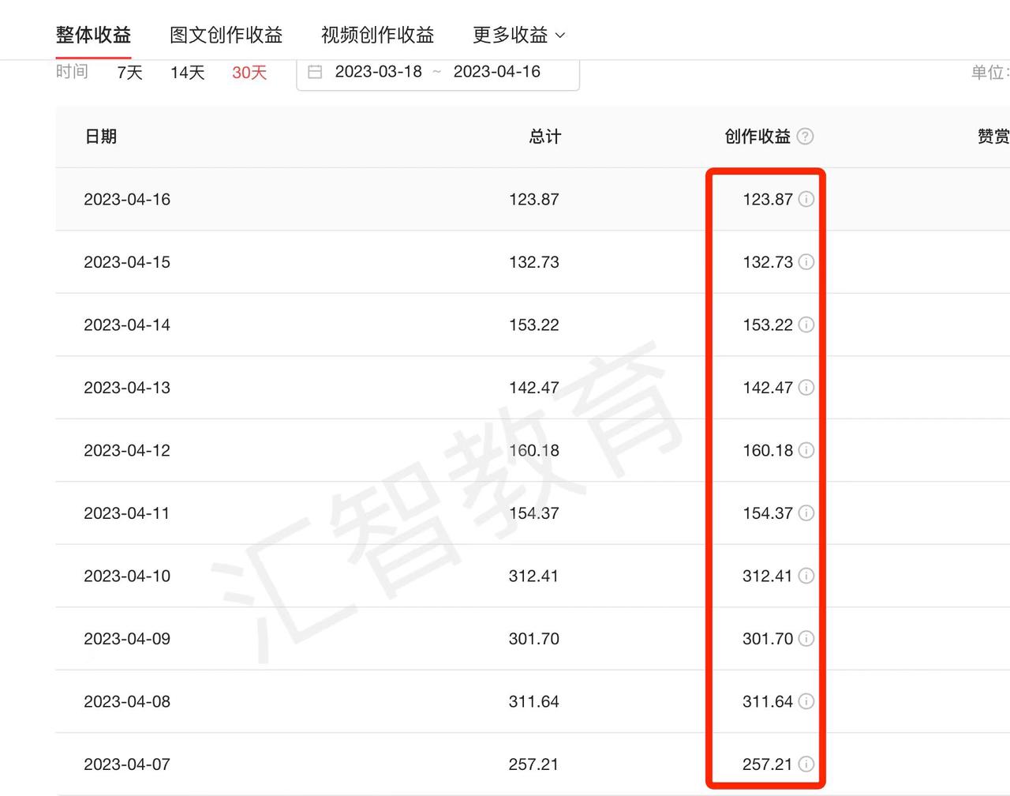Click start date 2023-03-18 in date picker

click(378, 72)
